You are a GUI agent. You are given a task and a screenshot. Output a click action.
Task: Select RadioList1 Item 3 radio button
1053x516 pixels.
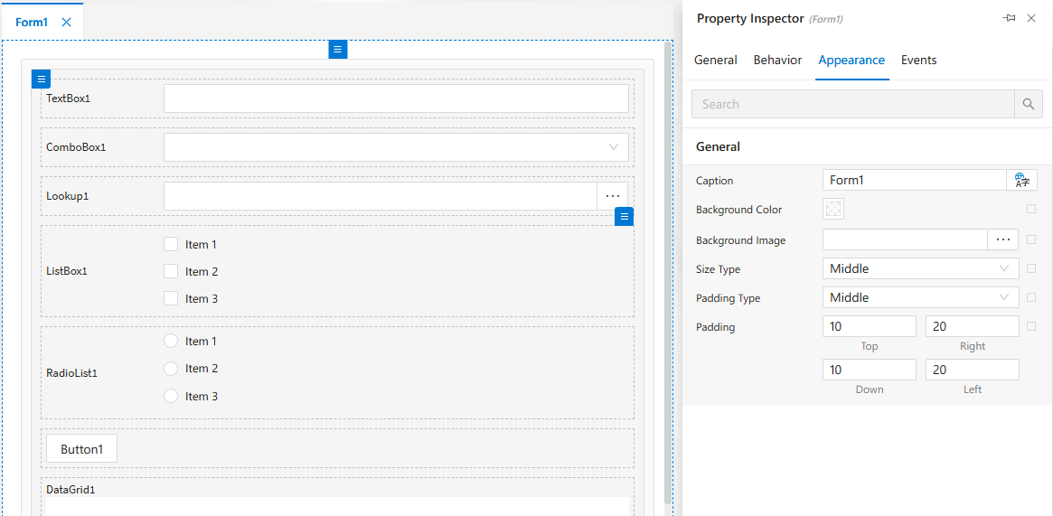pos(171,396)
